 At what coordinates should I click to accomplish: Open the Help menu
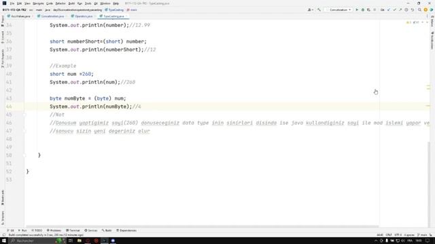116,3
